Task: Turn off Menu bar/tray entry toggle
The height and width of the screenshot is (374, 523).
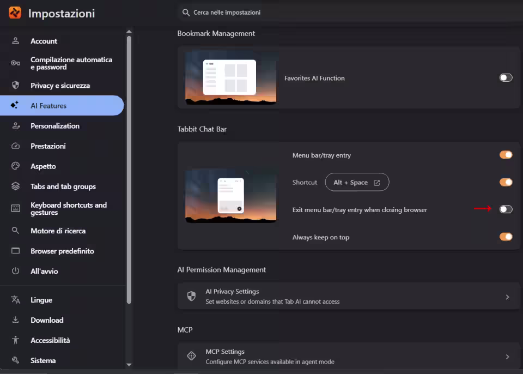Action: pos(506,155)
